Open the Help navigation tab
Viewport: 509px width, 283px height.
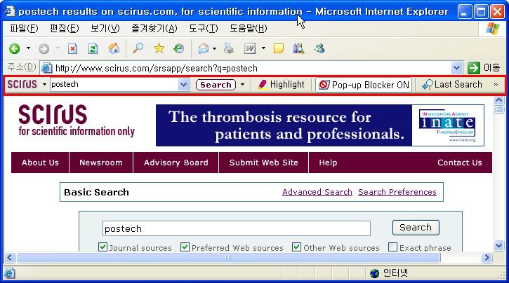click(x=328, y=163)
